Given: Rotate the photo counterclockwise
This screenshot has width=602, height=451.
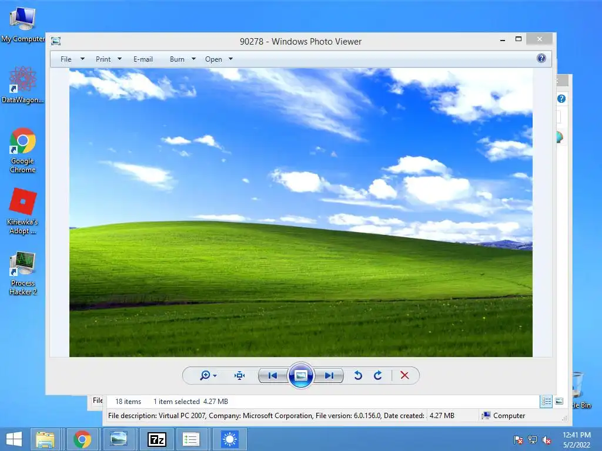Looking at the screenshot, I should point(358,375).
